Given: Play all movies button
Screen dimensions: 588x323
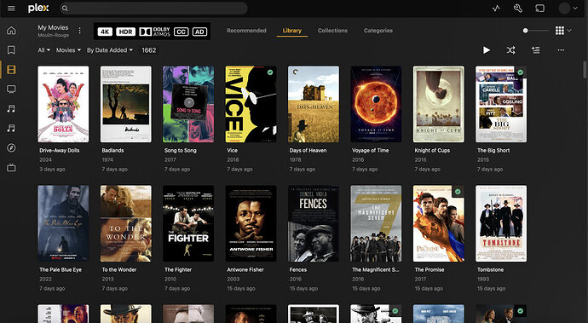Looking at the screenshot, I should click(487, 50).
